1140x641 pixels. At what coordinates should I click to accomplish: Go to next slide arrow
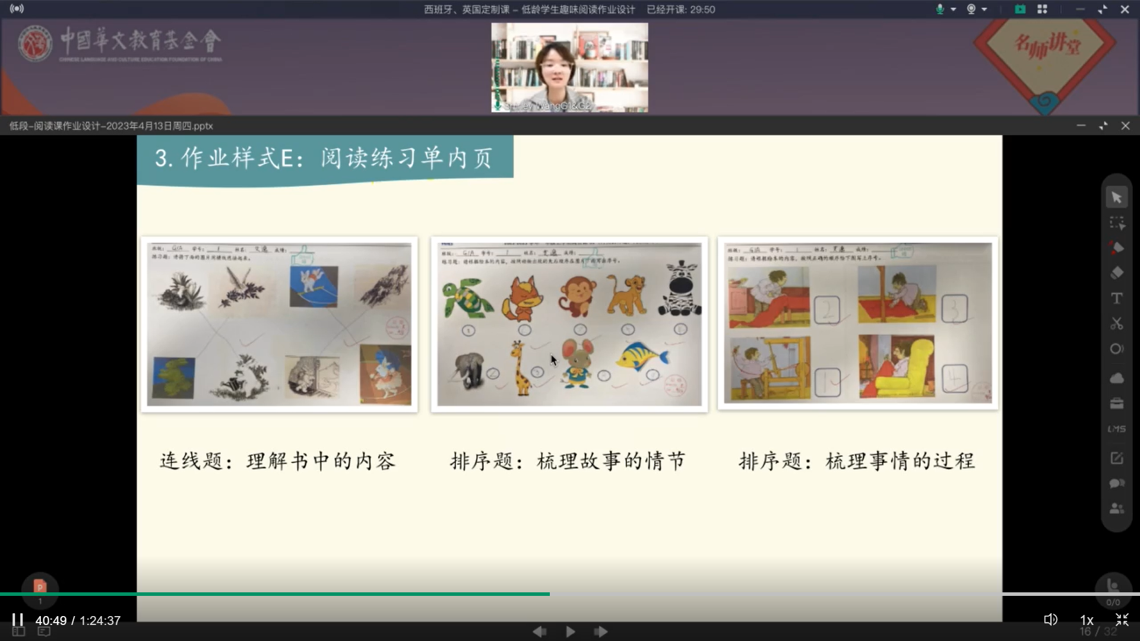(601, 632)
